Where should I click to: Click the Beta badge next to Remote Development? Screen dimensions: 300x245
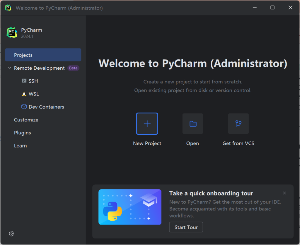click(73, 68)
